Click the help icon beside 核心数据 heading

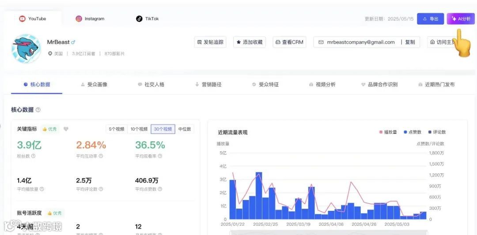pyautogui.click(x=38, y=110)
